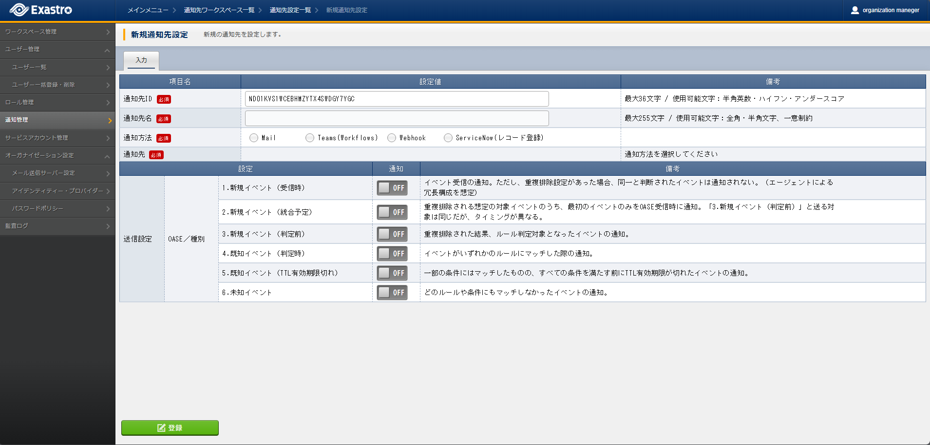This screenshot has width=930, height=445.
Task: Open メール送信サーバー設定 in sidebar
Action: tap(57, 173)
